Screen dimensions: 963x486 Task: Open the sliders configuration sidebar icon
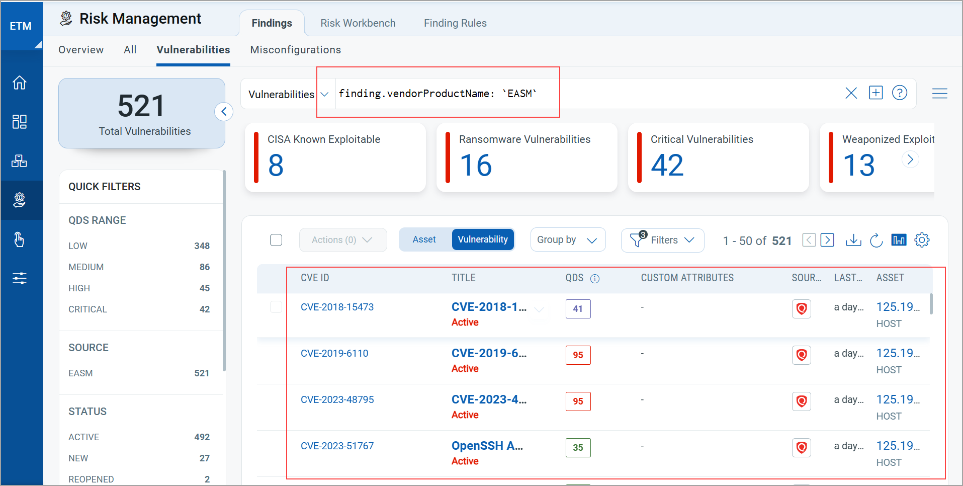tap(20, 278)
